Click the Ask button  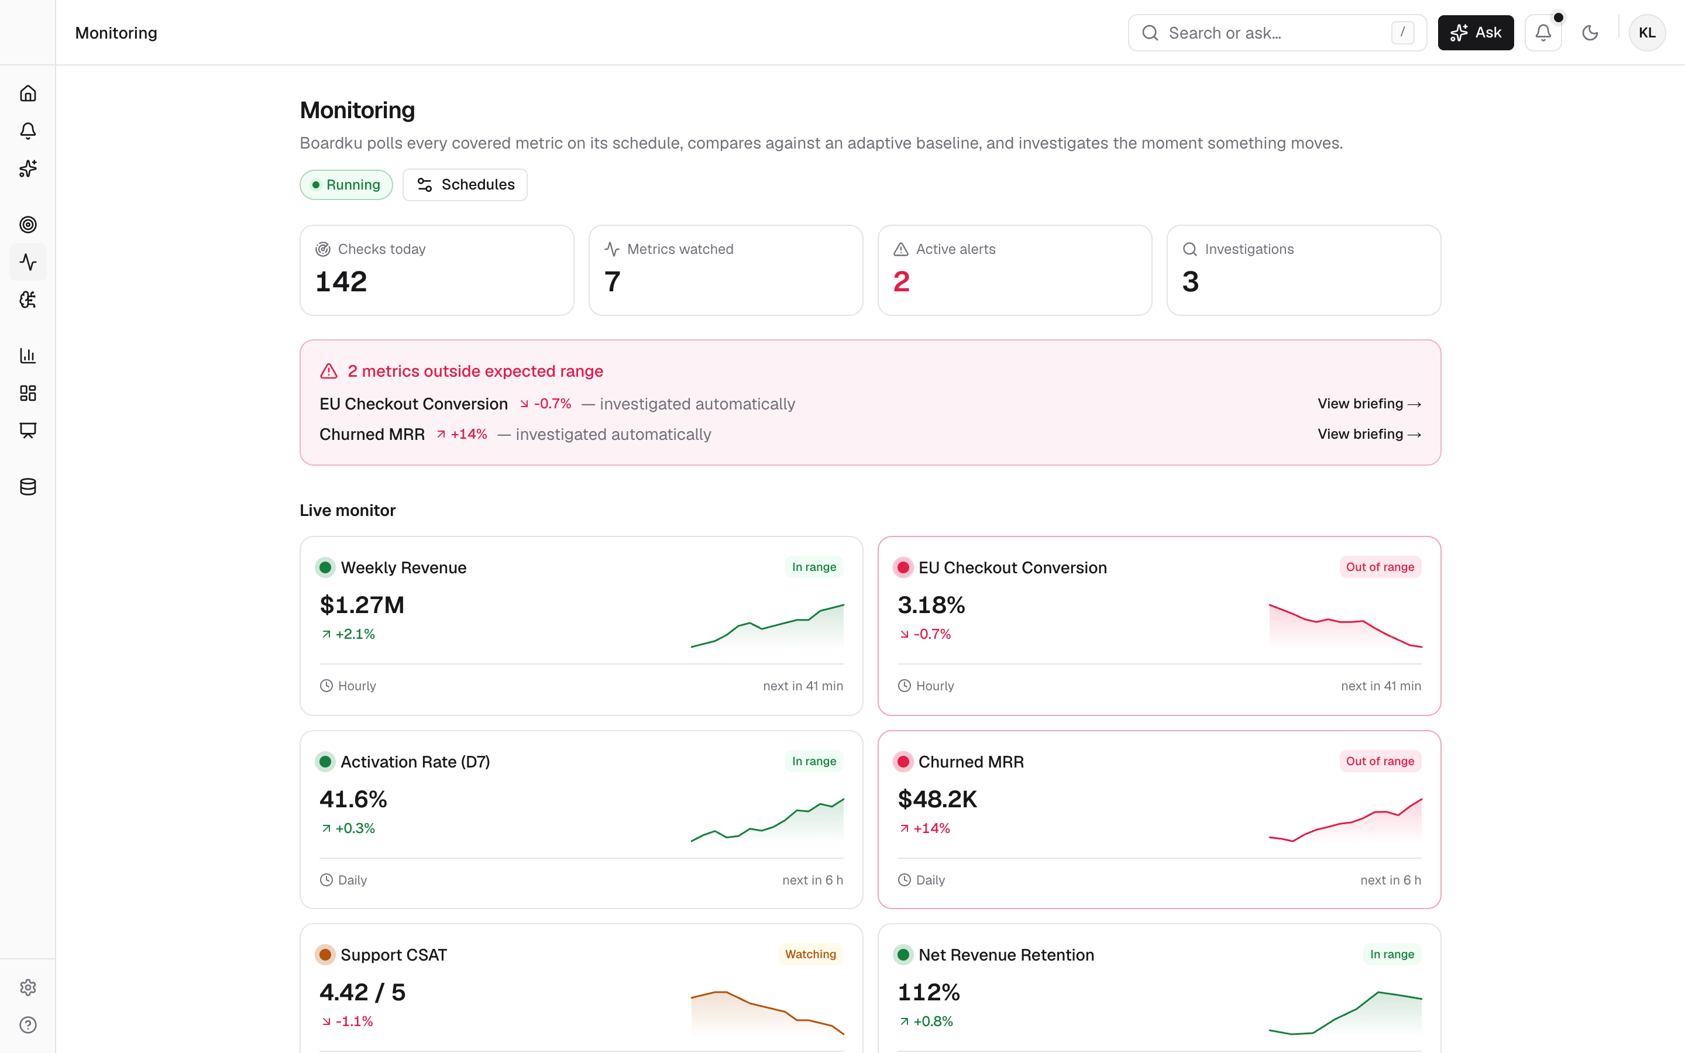point(1476,33)
